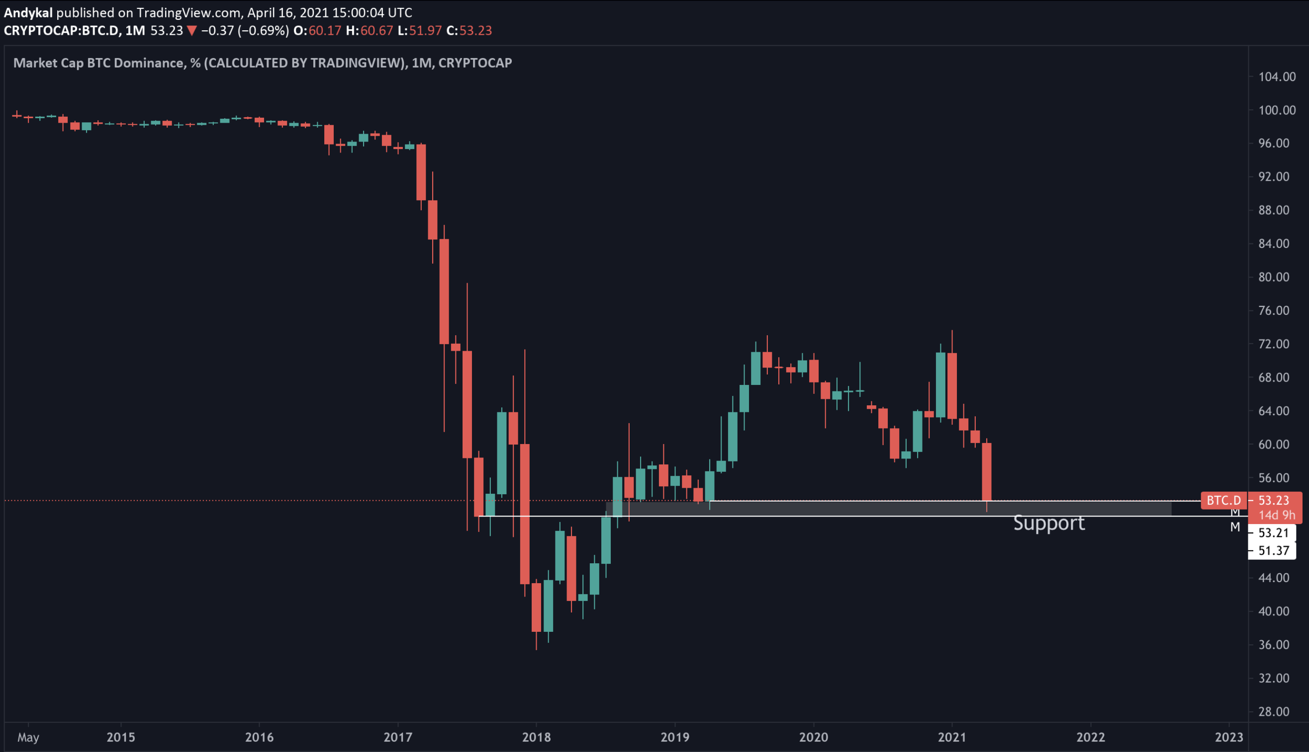The width and height of the screenshot is (1309, 752).
Task: Click the red down-triangle change indicator
Action: 192,31
